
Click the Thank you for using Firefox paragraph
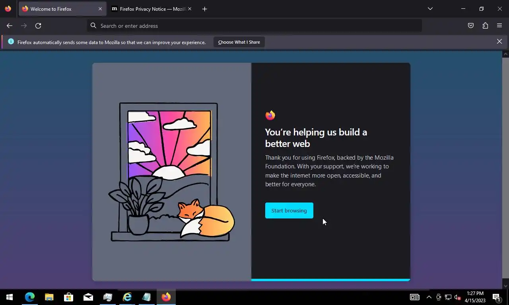coord(329,171)
